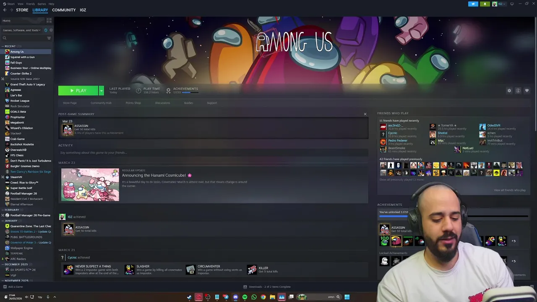Viewport: 537px width, 302px height.
Task: Open File Explorer from the taskbar
Action: pos(272,297)
